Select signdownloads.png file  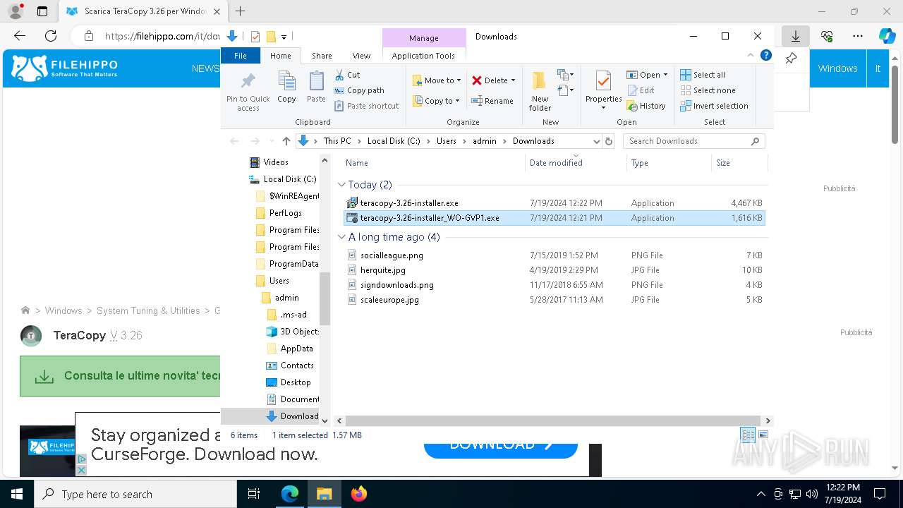click(x=554, y=285)
